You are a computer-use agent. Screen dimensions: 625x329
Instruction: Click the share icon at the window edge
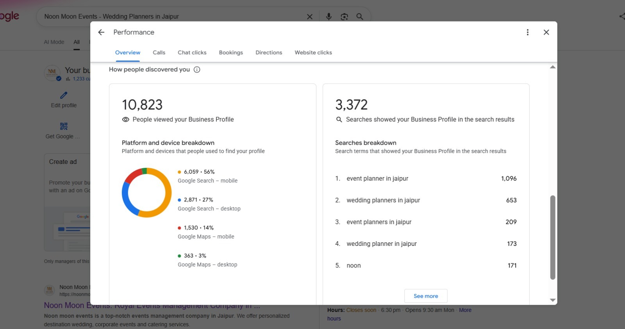click(621, 16)
